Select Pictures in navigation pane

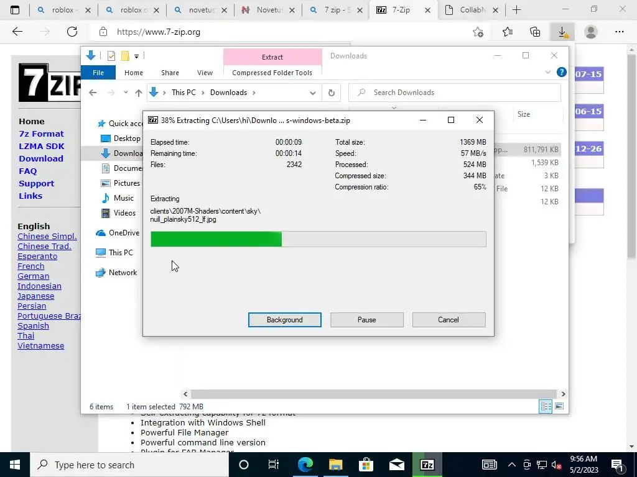coord(121,183)
